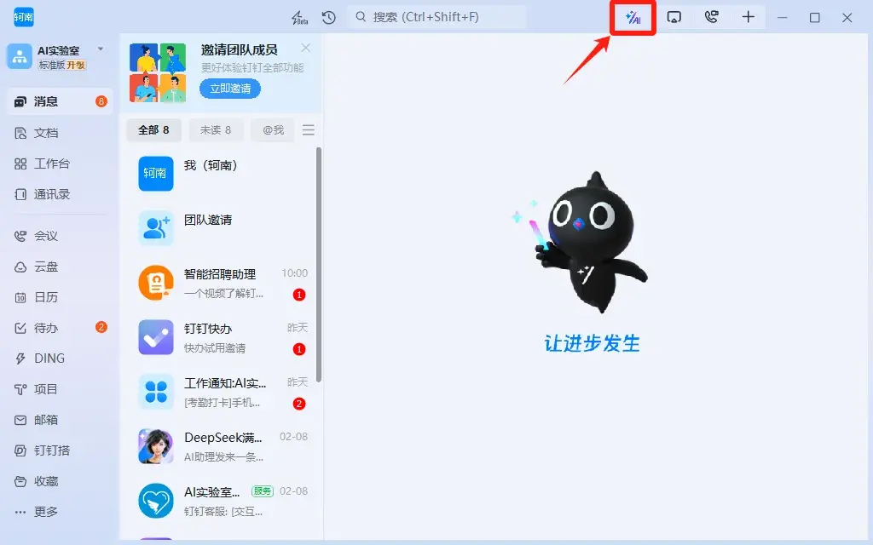Open 邮箱 in the sidebar

pyautogui.click(x=61, y=420)
